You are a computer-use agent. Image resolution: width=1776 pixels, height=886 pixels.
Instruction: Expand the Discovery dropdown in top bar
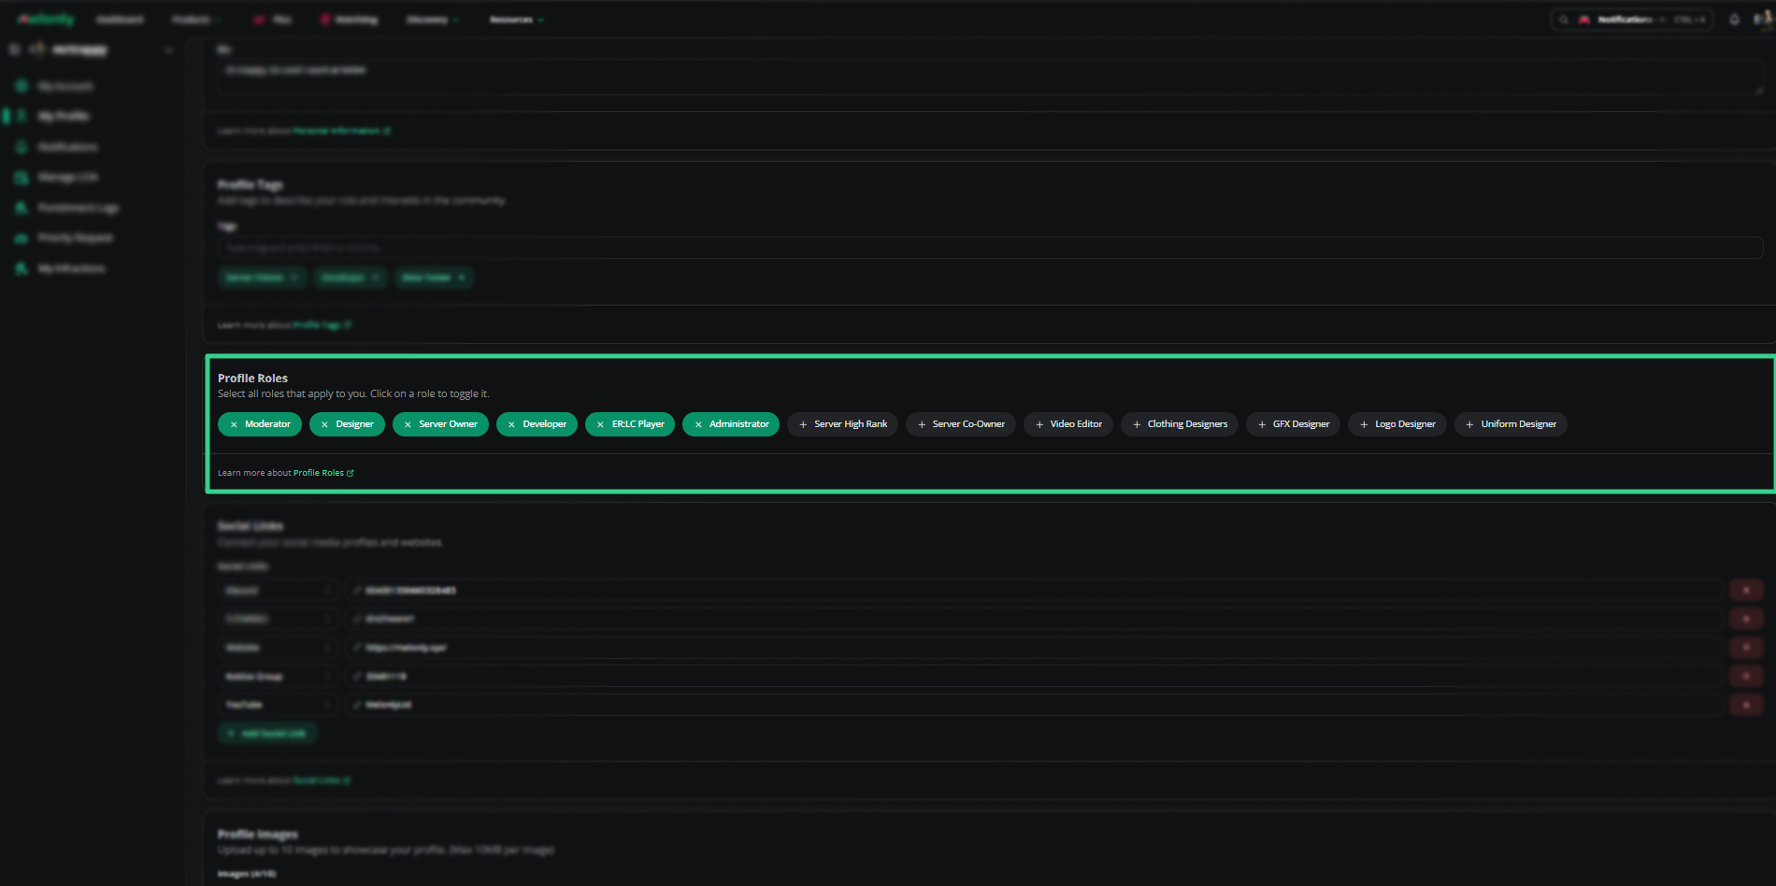[432, 20]
